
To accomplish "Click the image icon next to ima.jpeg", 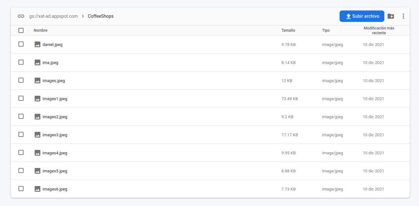I will pyautogui.click(x=37, y=62).
